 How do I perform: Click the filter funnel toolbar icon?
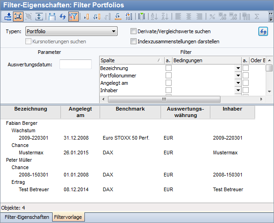coord(73,17)
